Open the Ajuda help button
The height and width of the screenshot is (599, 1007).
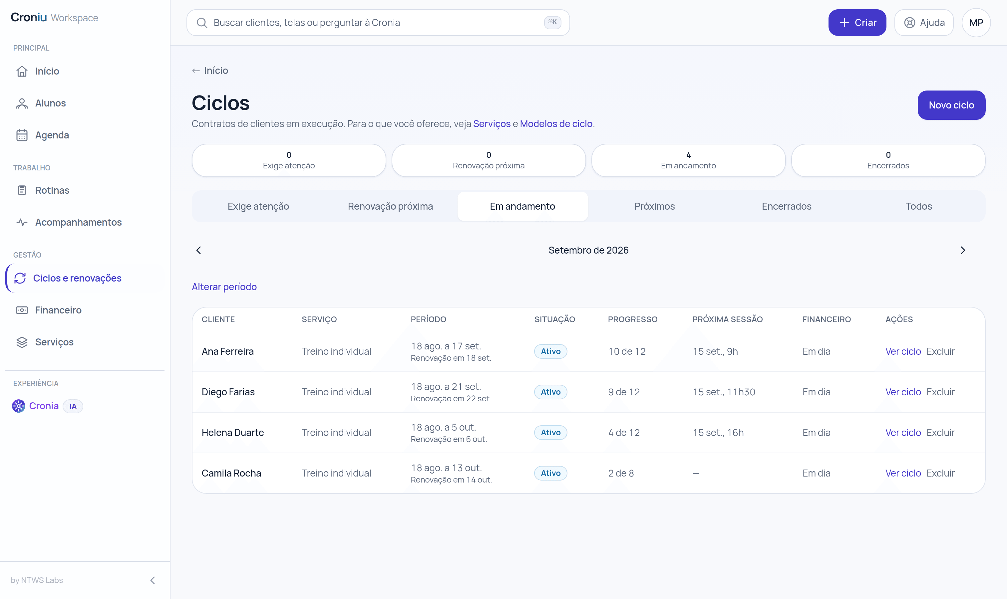(924, 23)
